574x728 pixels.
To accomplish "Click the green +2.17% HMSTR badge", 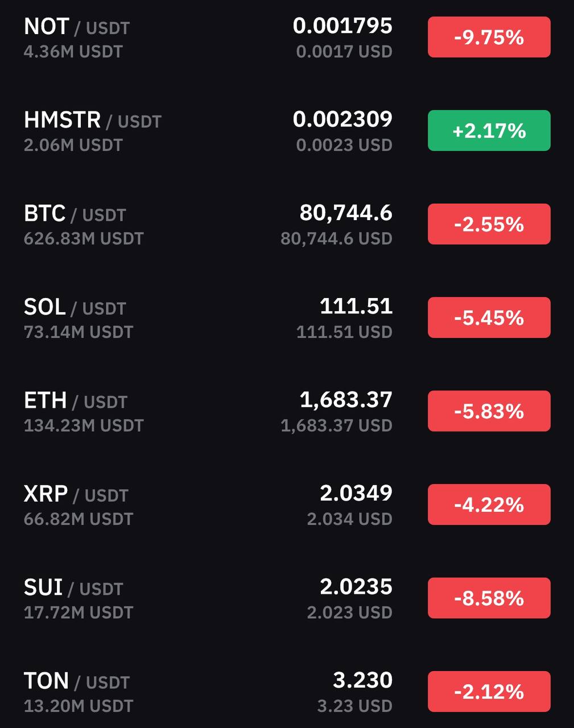I will click(489, 131).
